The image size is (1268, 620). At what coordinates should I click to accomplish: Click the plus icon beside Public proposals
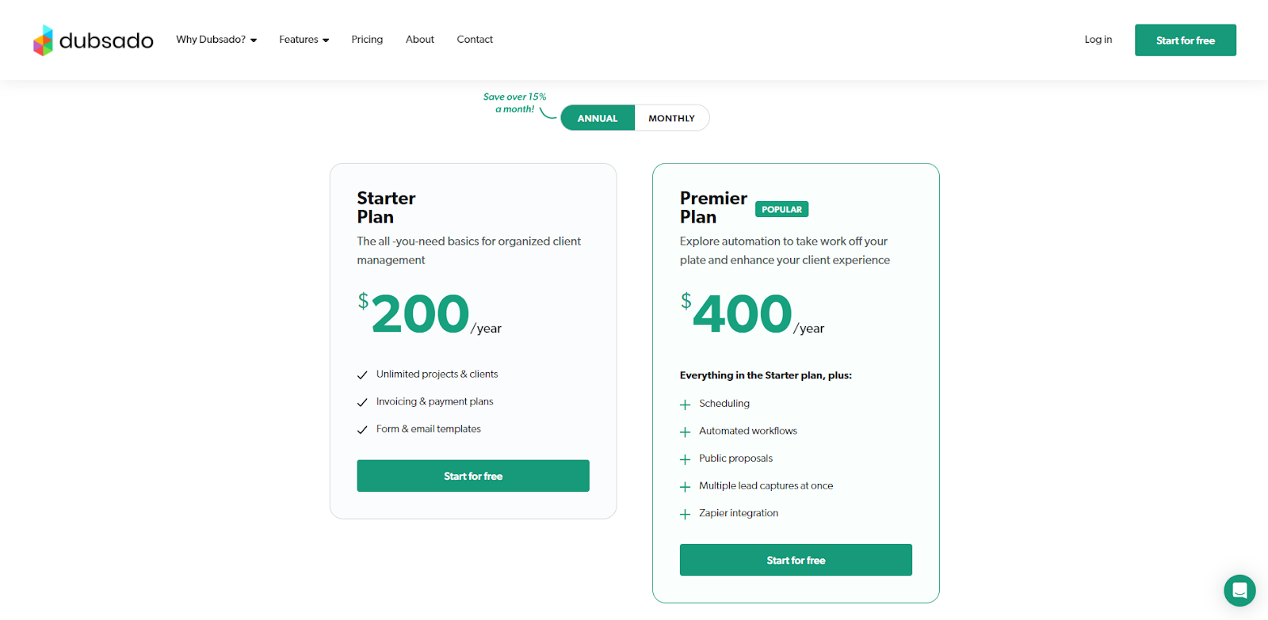point(685,458)
